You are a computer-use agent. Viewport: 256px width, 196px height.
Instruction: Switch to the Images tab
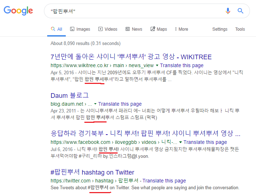[x=80, y=29]
